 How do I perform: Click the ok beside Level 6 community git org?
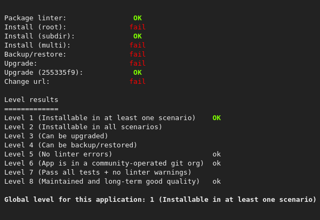(217, 163)
